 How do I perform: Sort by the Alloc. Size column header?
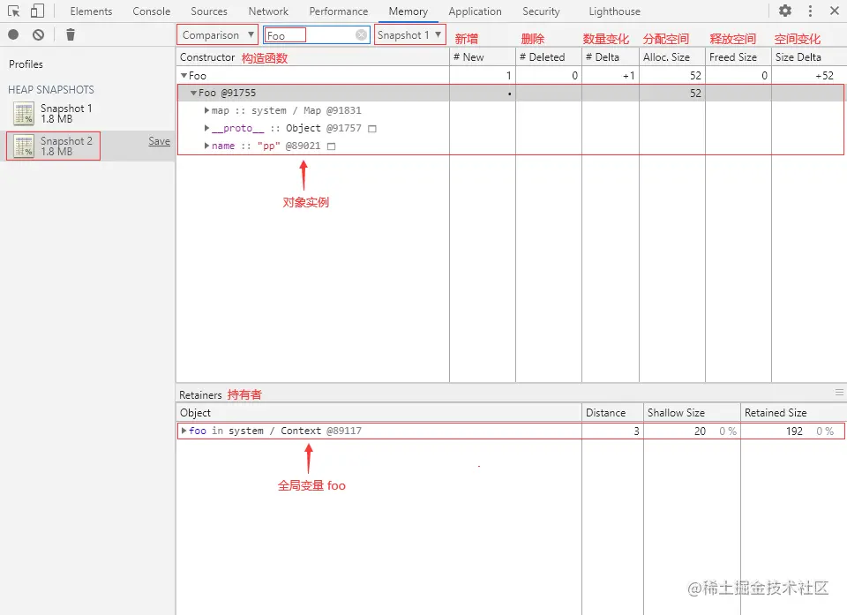[x=672, y=57]
